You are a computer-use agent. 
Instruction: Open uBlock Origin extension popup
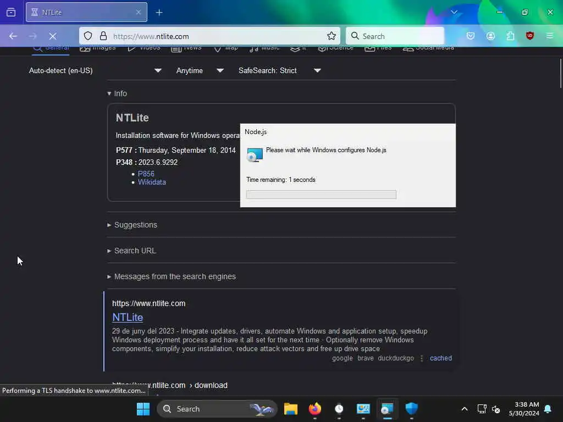(x=530, y=36)
